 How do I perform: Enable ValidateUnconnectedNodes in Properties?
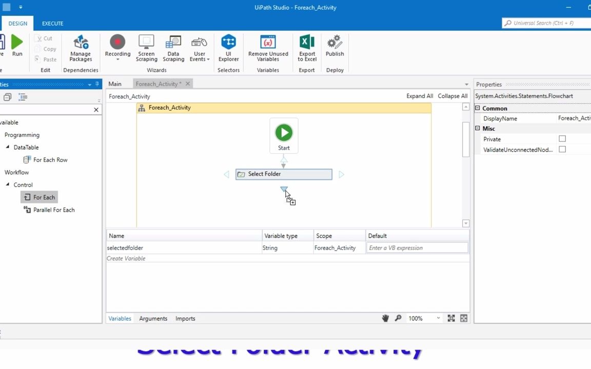point(562,149)
